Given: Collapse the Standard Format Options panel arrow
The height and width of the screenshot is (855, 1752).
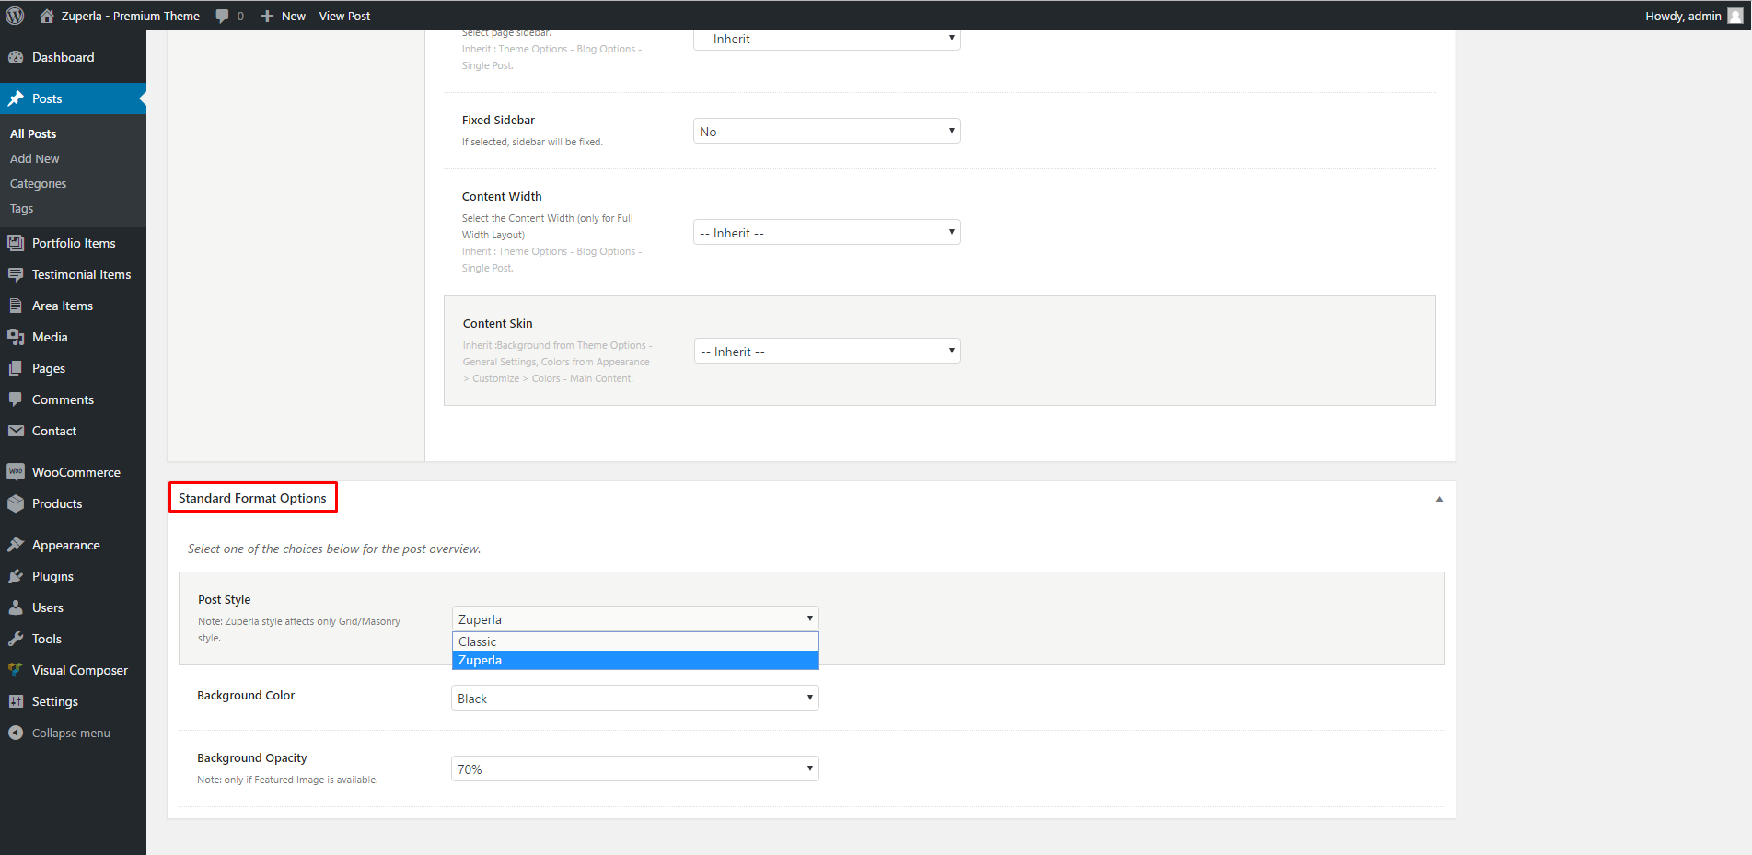Looking at the screenshot, I should pyautogui.click(x=1439, y=499).
